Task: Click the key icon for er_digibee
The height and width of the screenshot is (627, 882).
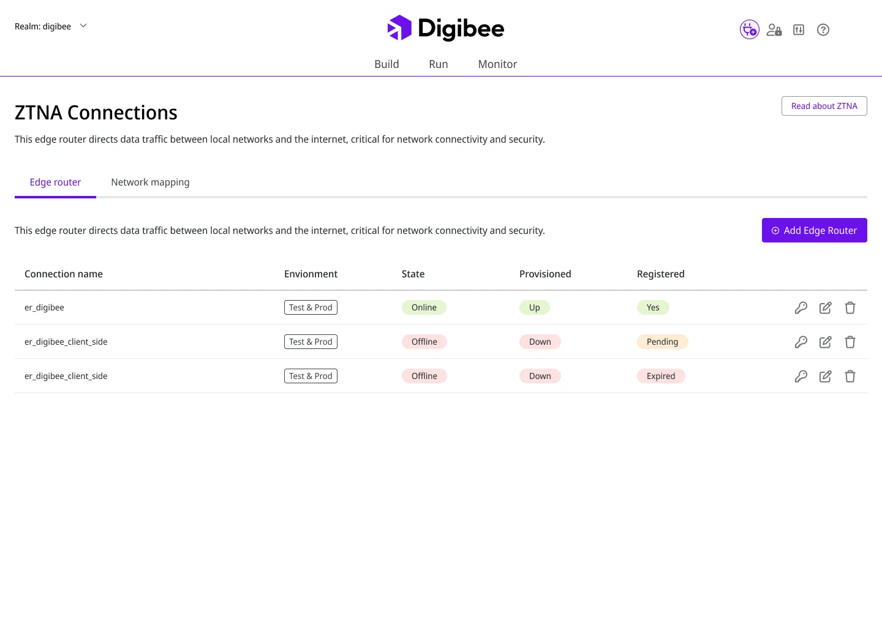Action: point(801,307)
